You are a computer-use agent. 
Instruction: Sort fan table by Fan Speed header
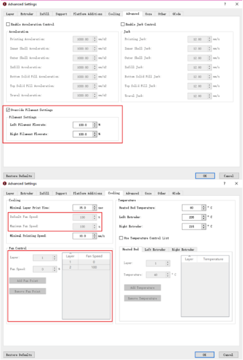point(94,256)
